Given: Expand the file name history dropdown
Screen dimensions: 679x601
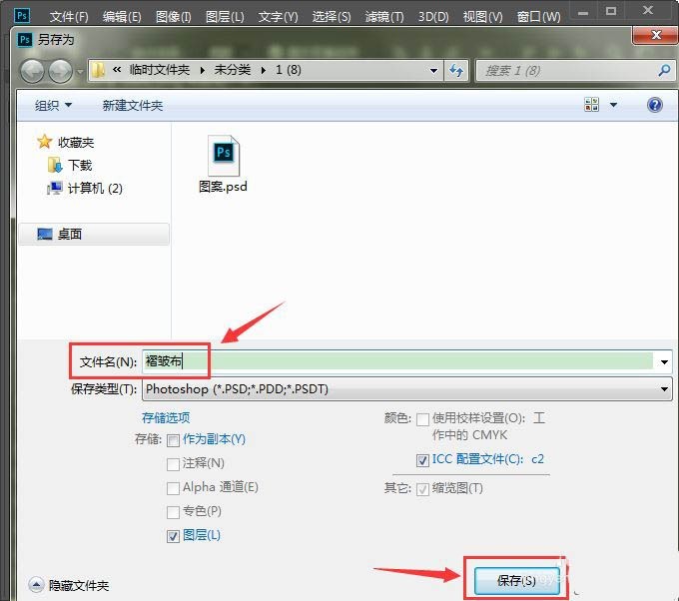Looking at the screenshot, I should click(x=664, y=362).
